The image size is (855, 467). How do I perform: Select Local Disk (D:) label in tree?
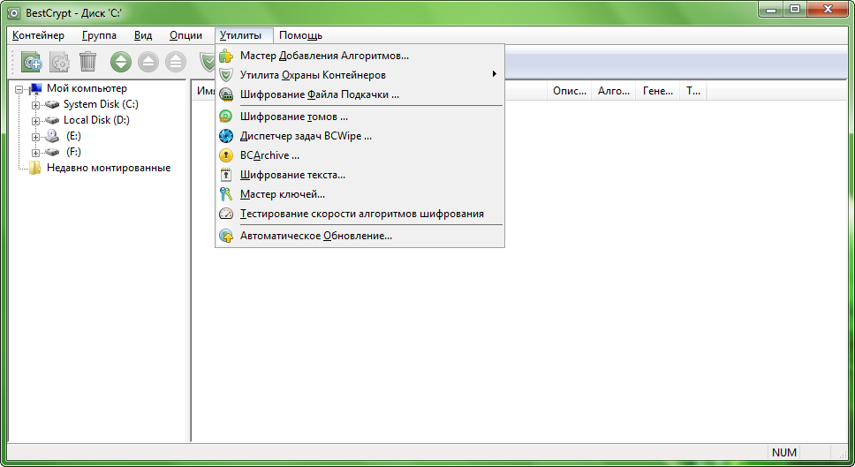pos(96,120)
